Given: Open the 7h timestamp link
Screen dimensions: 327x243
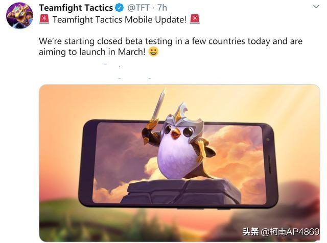Looking at the screenshot, I should pyautogui.click(x=162, y=8).
